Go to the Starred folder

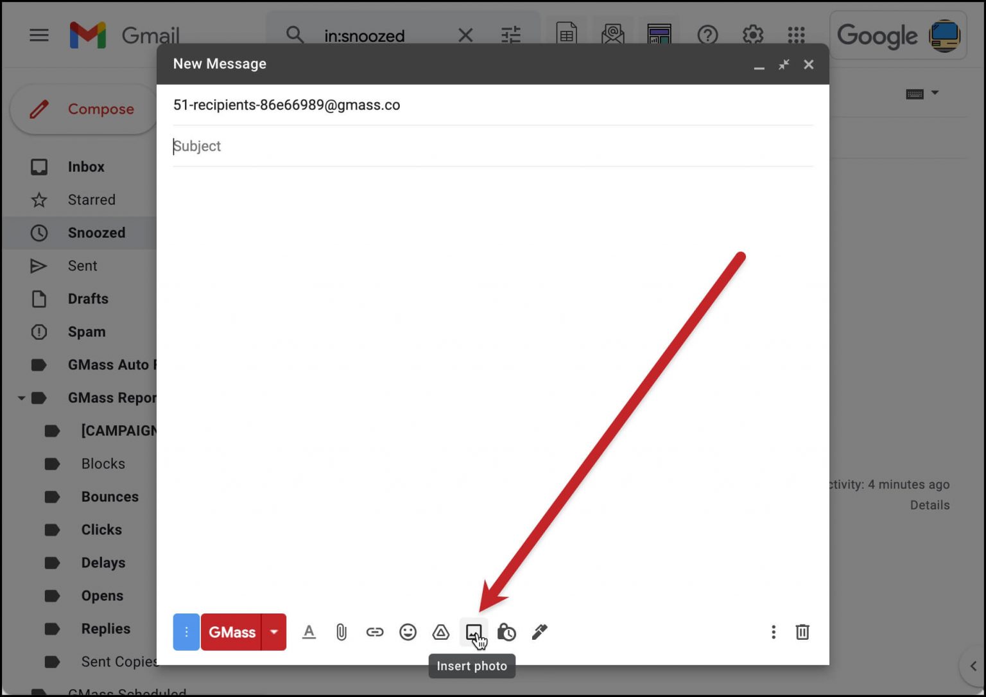click(92, 200)
